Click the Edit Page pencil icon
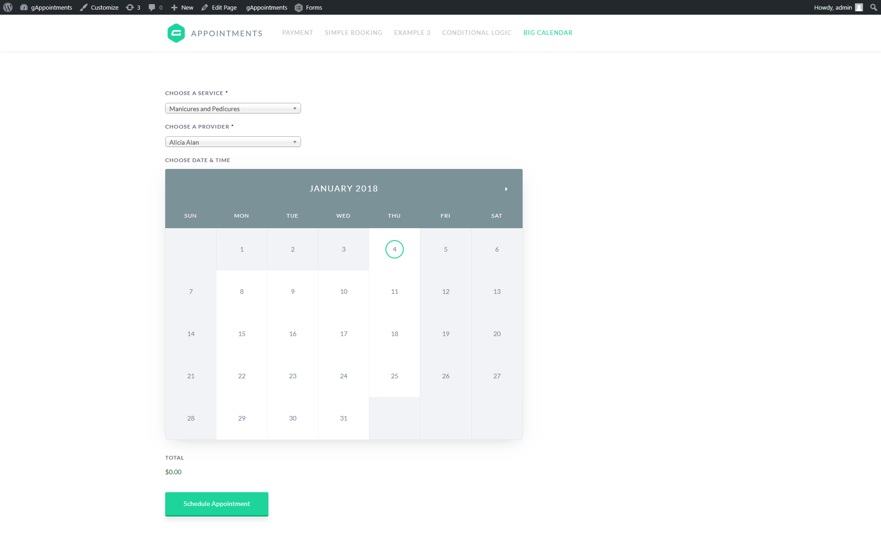Screen dimensions: 881x556 (205, 7)
